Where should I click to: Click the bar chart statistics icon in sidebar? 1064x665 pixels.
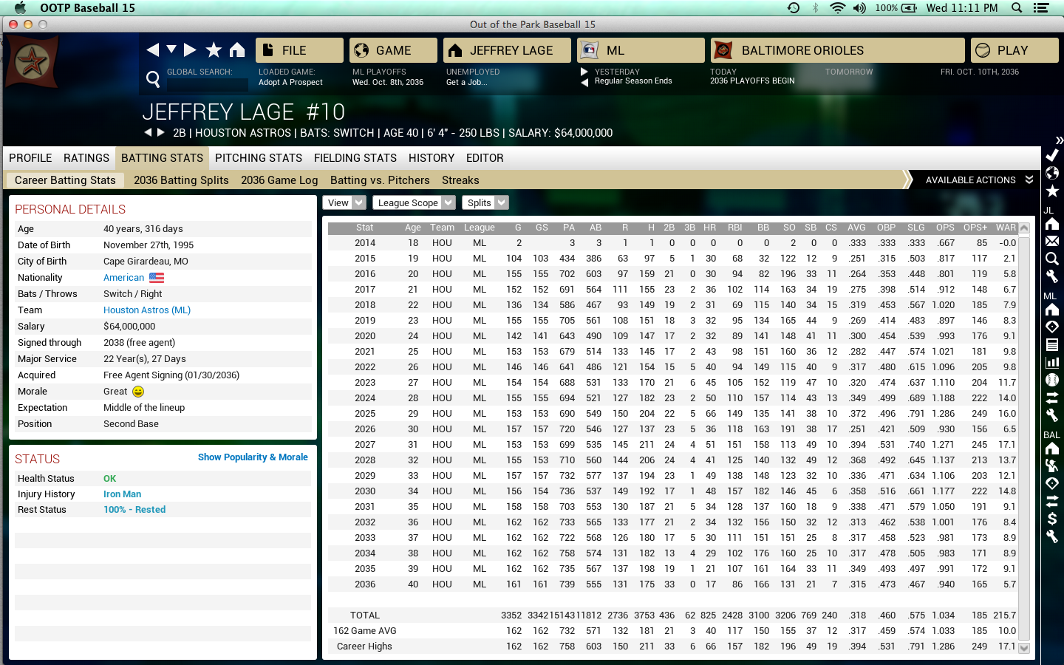pos(1052,362)
